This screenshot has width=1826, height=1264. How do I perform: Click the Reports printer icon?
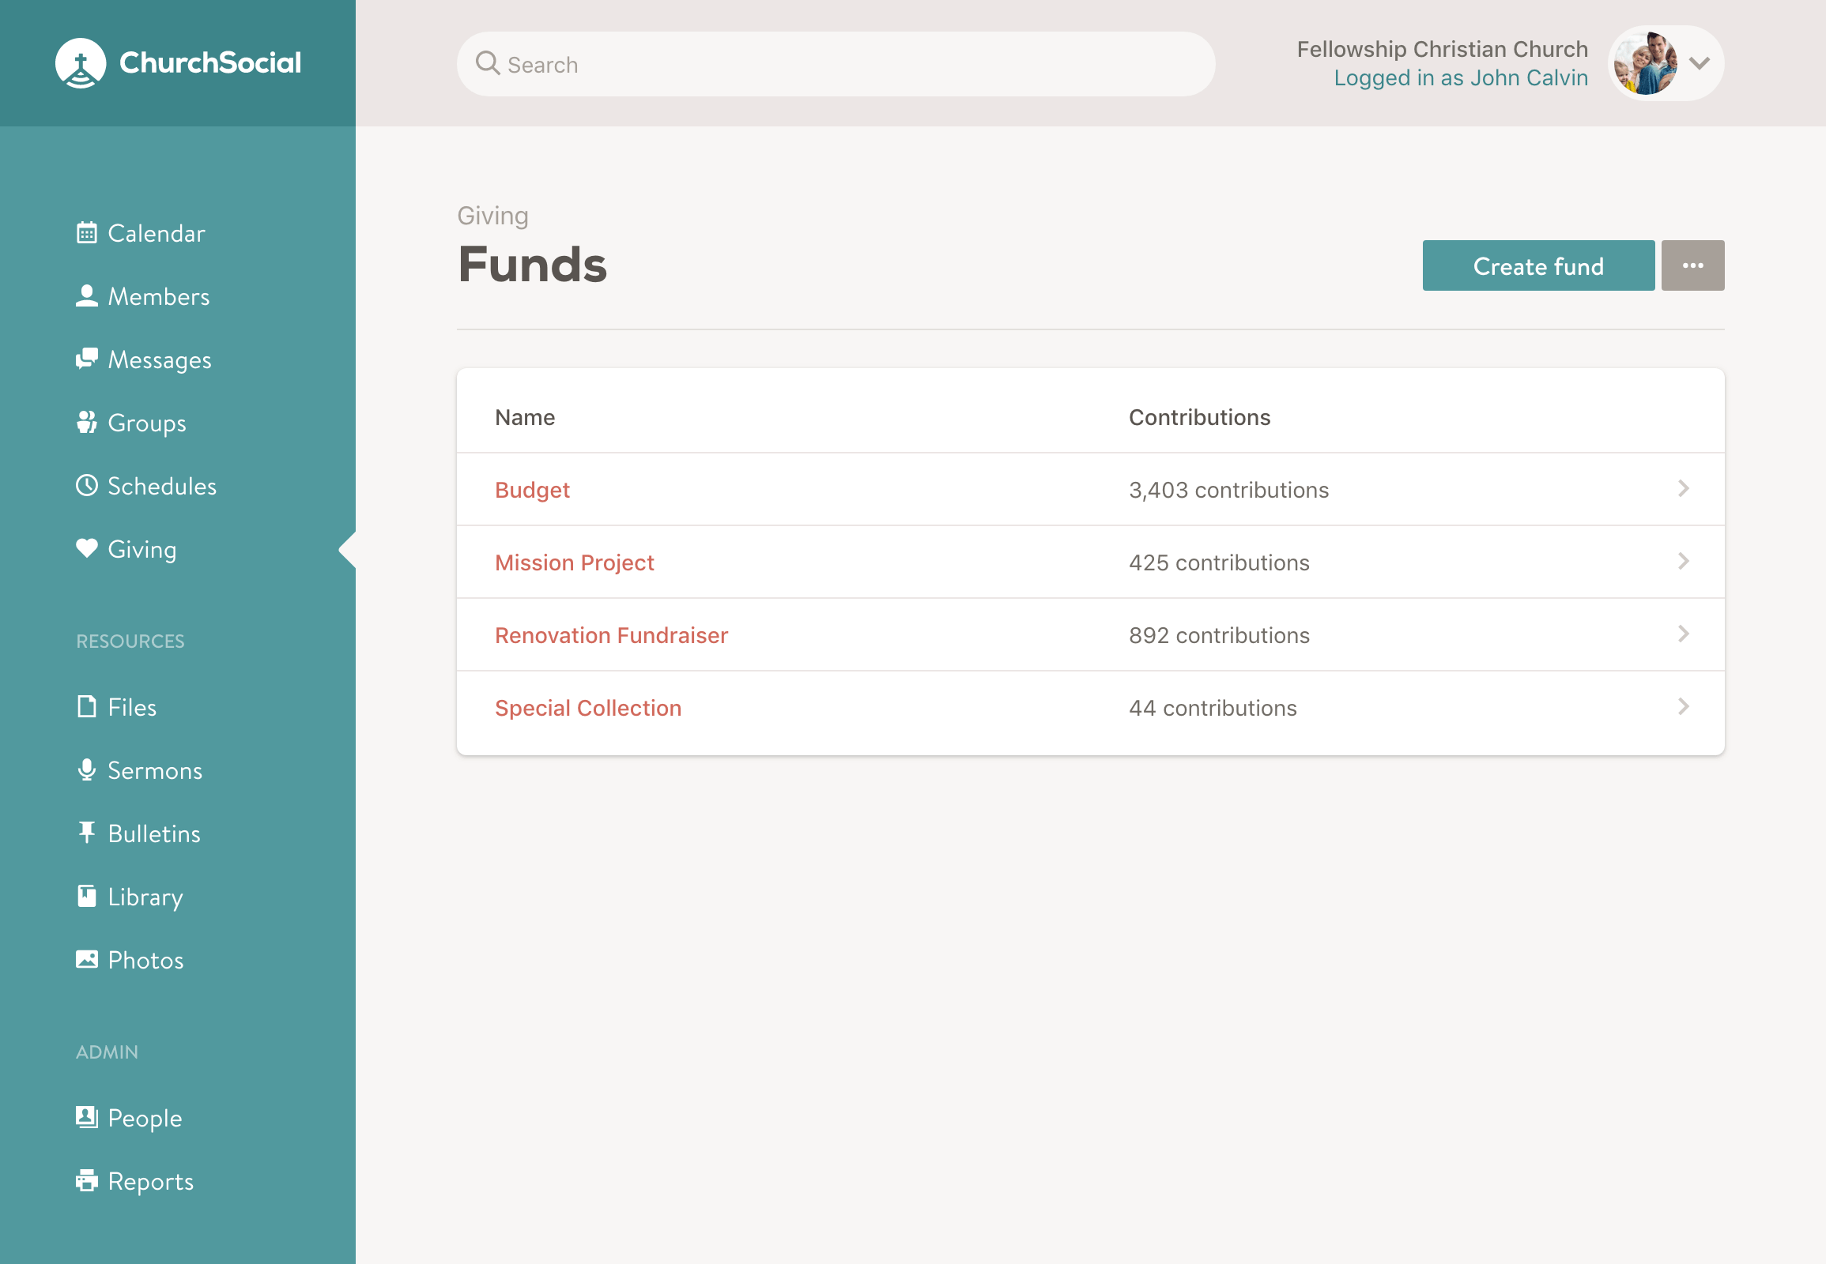click(86, 1180)
